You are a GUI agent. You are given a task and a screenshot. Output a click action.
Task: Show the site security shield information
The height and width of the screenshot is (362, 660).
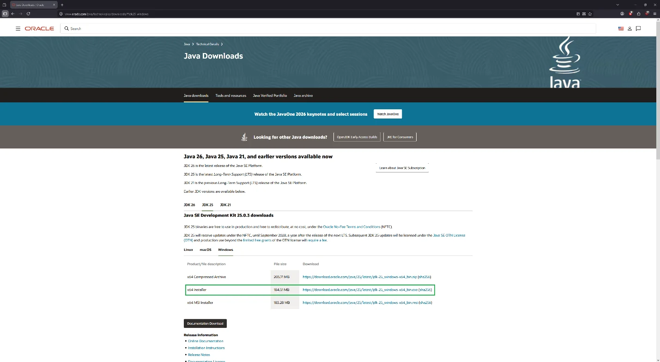61,14
